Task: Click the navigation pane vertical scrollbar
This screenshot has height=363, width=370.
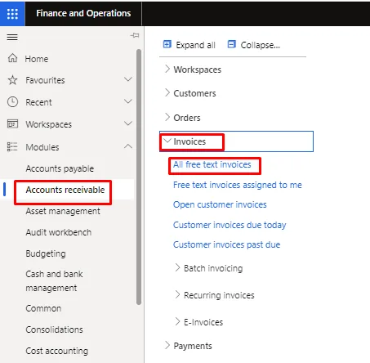Action: 139,177
